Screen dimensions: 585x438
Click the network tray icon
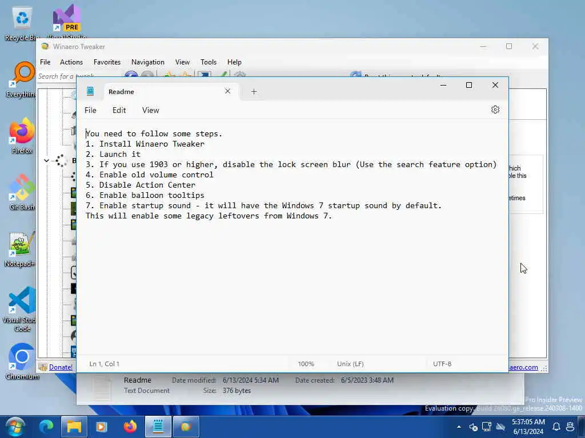point(487,427)
